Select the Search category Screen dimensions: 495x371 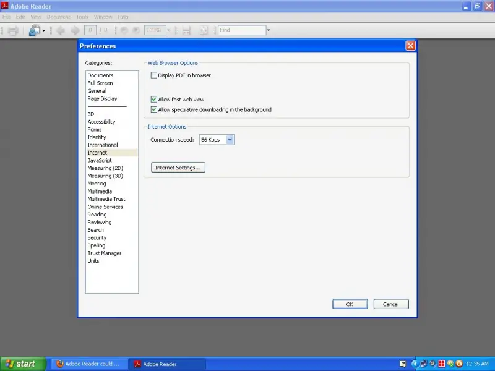95,230
